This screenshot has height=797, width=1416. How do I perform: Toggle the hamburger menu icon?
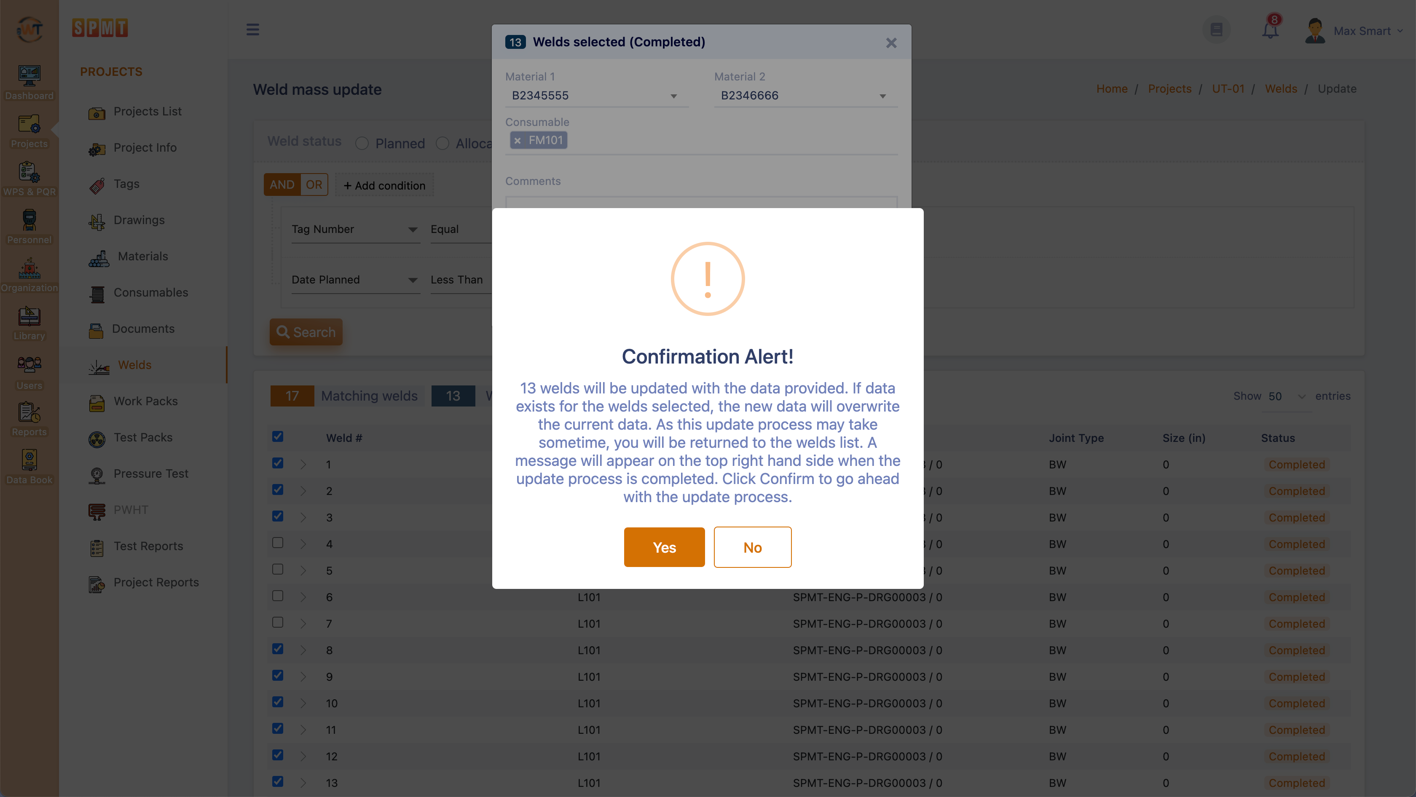253,29
